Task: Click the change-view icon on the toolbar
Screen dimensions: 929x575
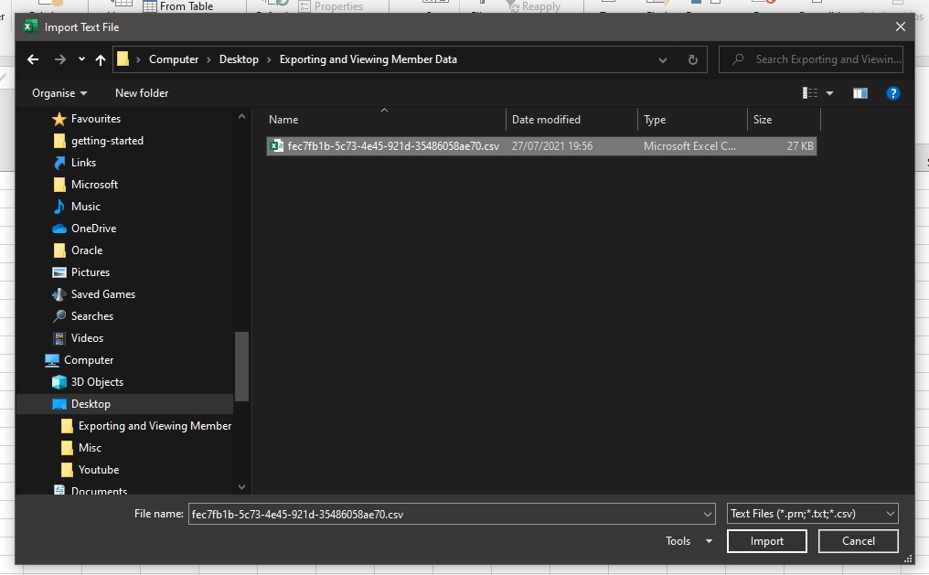Action: tap(809, 92)
